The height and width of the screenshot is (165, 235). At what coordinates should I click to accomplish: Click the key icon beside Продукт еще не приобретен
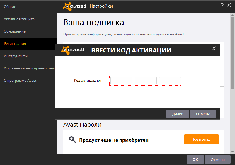click(x=73, y=140)
